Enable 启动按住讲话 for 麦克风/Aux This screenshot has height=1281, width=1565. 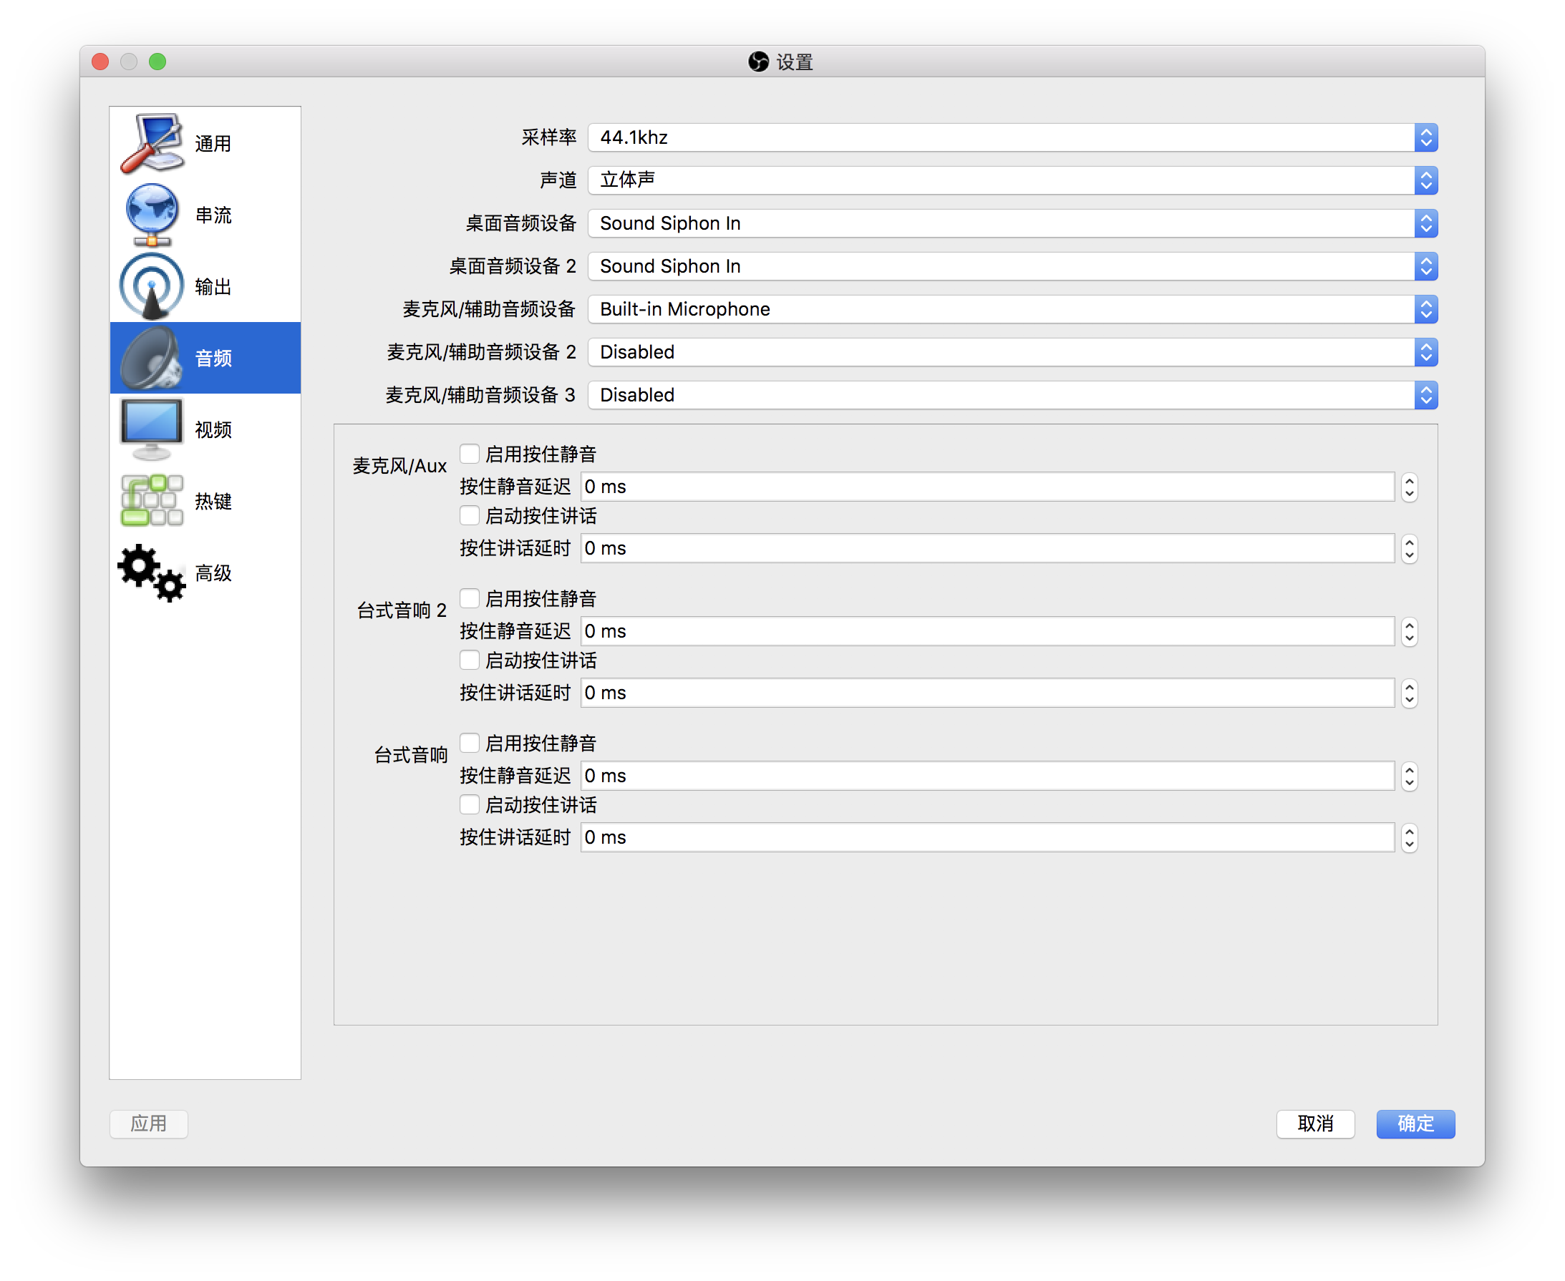point(470,516)
